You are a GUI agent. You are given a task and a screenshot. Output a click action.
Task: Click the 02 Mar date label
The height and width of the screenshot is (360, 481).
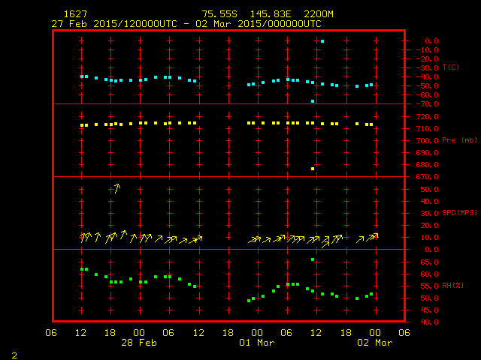pos(374,342)
